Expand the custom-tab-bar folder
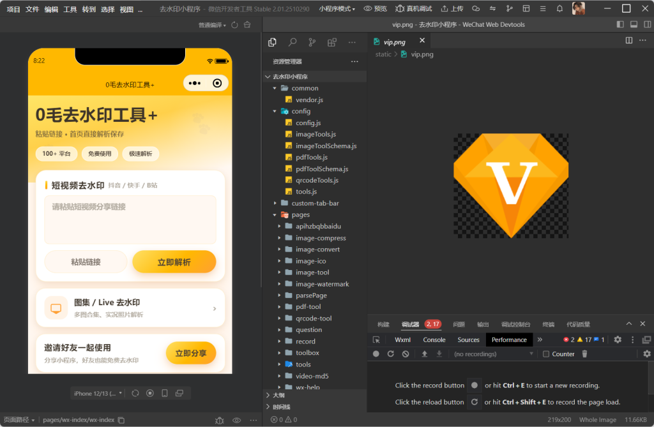Image resolution: width=654 pixels, height=427 pixels. click(x=314, y=203)
